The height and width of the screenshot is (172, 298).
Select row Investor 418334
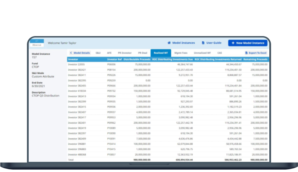click(168, 91)
